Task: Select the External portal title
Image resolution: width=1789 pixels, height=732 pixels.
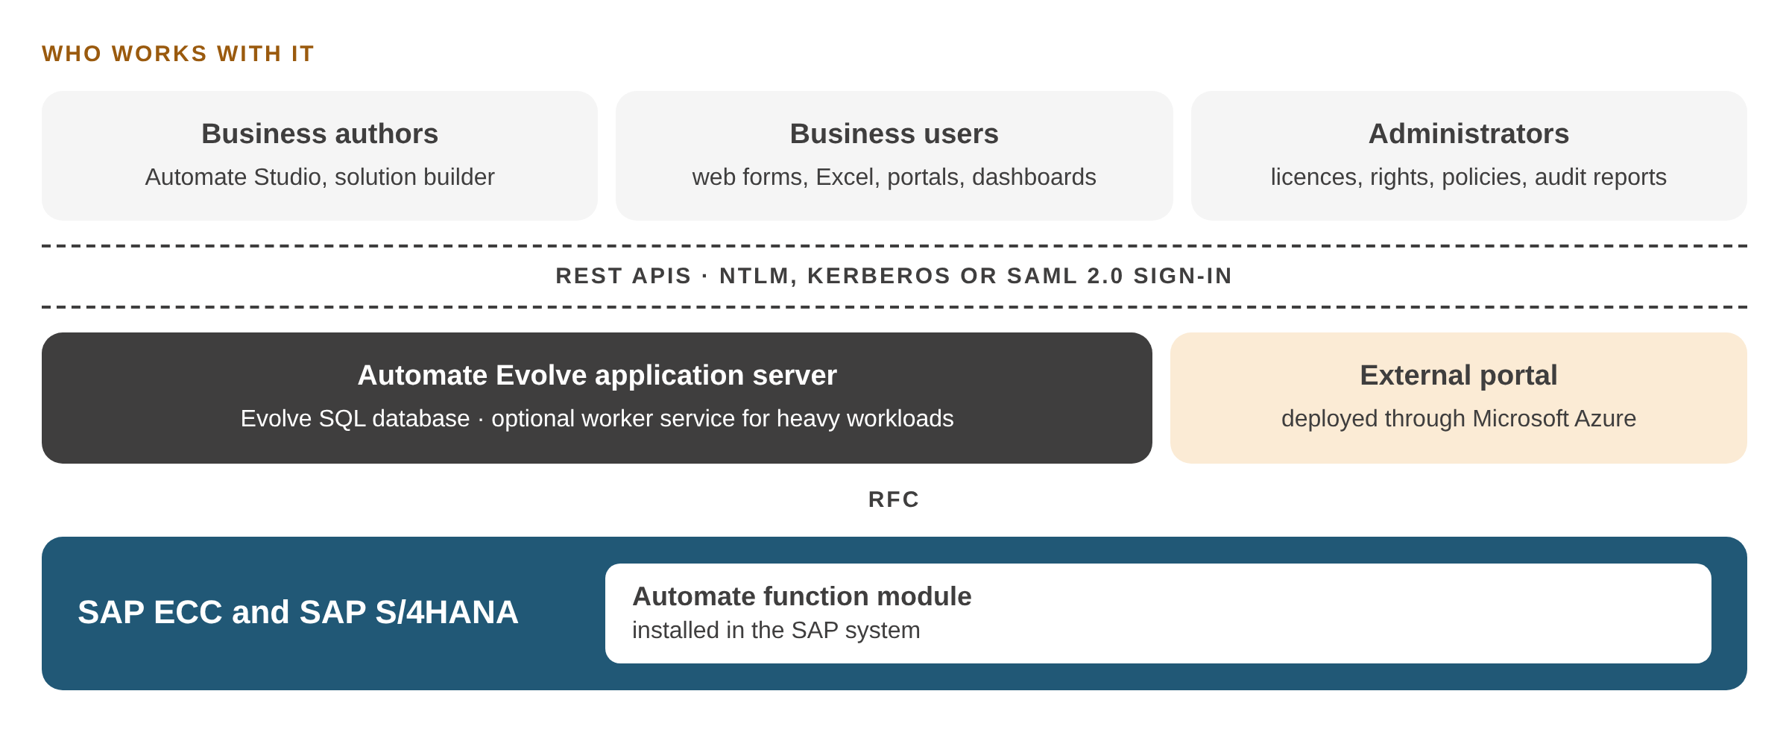Action: tap(1459, 376)
